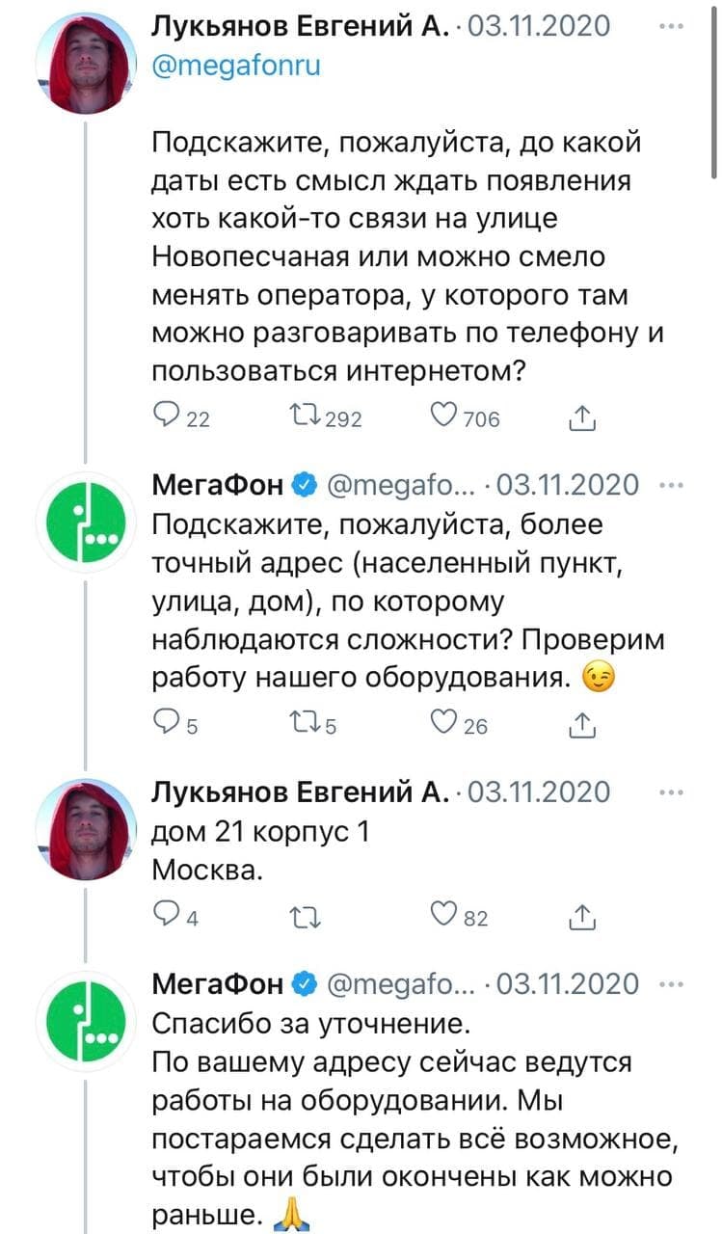This screenshot has height=1234, width=722.
Task: Like the tweet with 706 likes
Action: (445, 417)
